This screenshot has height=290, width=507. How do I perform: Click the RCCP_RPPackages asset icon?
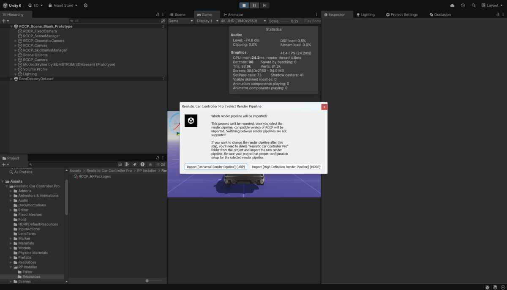[x=76, y=176]
